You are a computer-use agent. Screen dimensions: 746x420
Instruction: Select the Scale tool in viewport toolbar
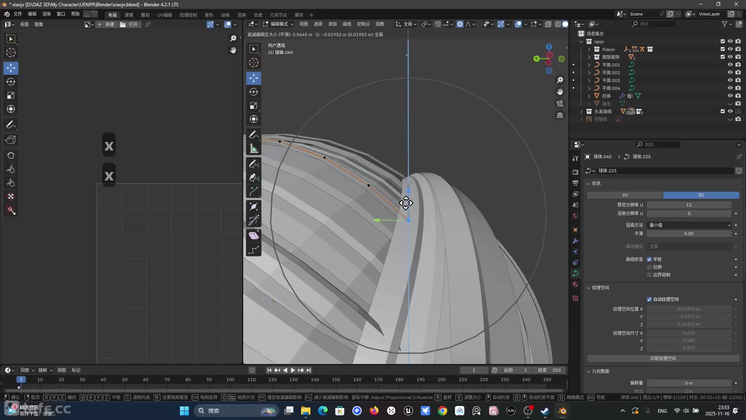pyautogui.click(x=254, y=106)
